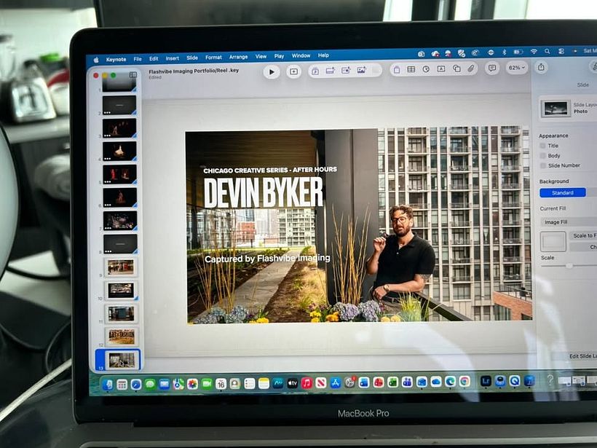Open QuickTime Player from the Dock

[515, 380]
